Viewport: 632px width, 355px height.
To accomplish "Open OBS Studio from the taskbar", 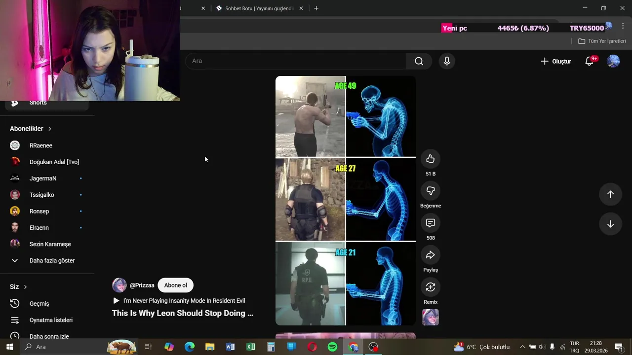I will click(x=373, y=347).
